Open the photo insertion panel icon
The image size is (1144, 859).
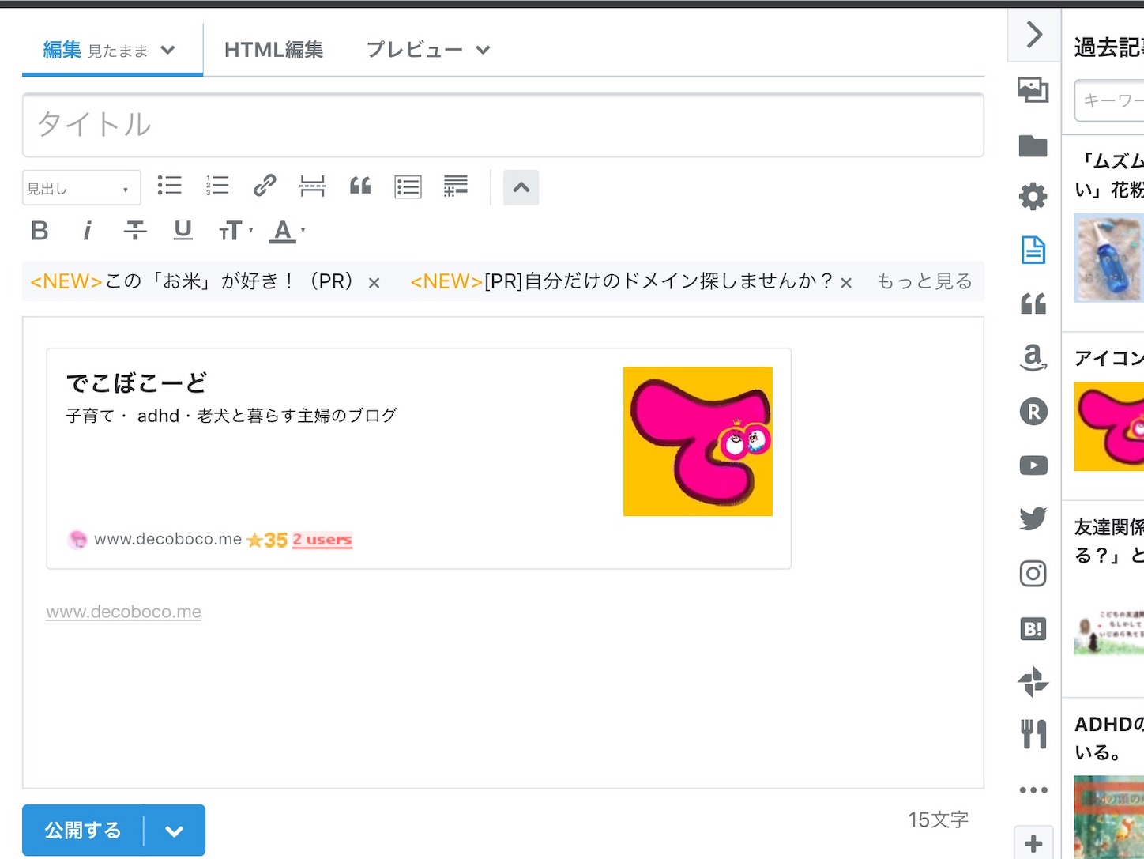(x=1033, y=90)
